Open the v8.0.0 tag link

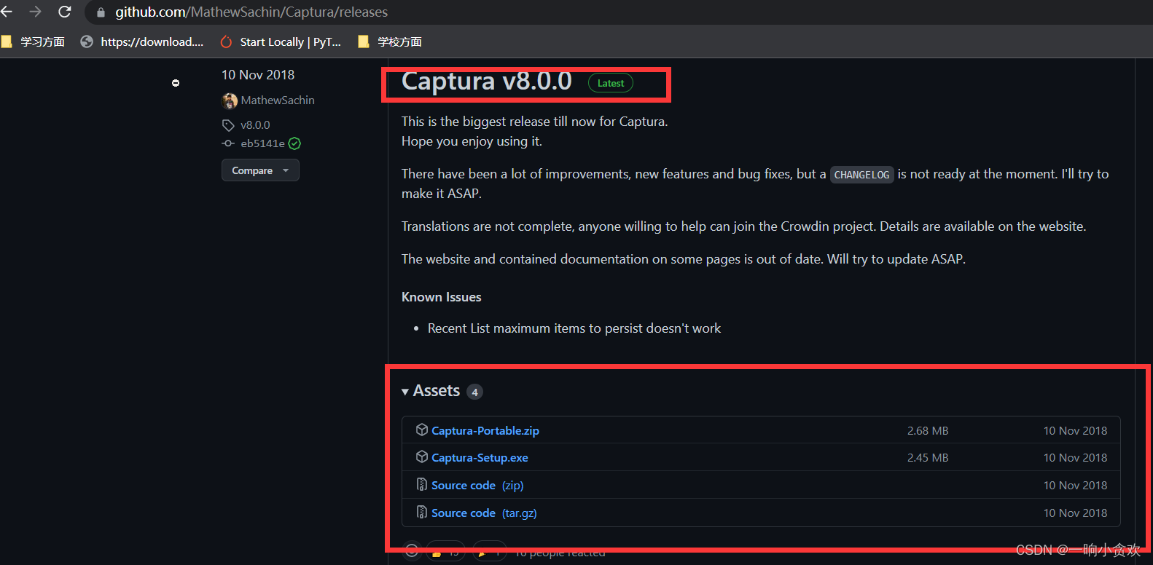pos(255,125)
